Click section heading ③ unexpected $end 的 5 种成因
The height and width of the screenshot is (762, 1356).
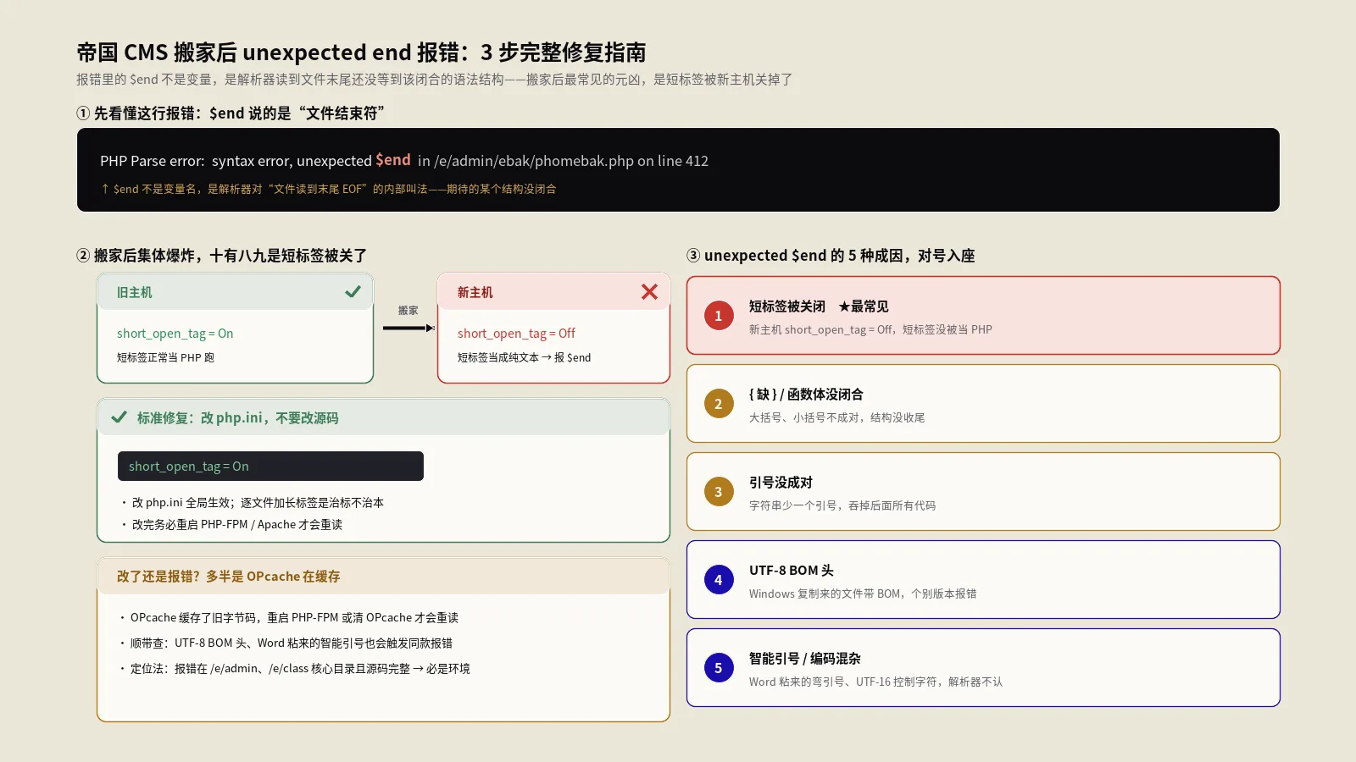831,256
